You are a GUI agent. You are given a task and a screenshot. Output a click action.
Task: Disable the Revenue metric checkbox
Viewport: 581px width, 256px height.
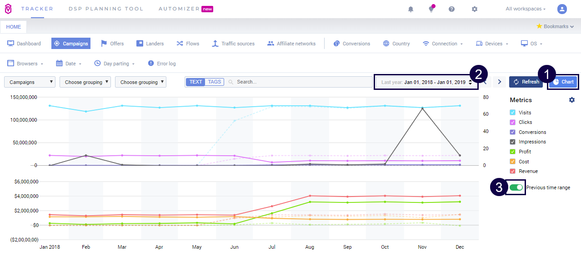point(513,171)
